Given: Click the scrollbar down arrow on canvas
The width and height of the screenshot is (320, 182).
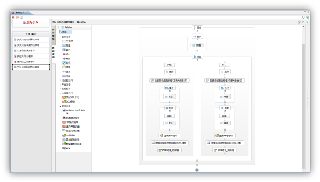Looking at the screenshot, I should pos(304,170).
